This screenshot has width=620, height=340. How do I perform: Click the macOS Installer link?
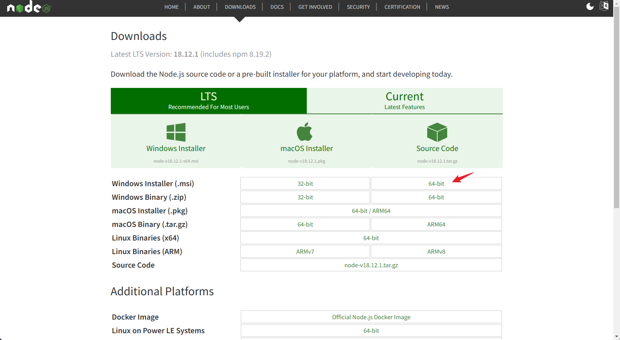[307, 149]
